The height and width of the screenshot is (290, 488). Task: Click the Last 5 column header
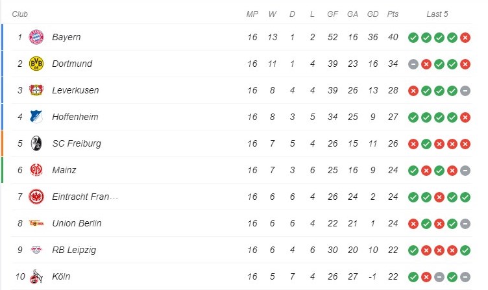pos(437,14)
